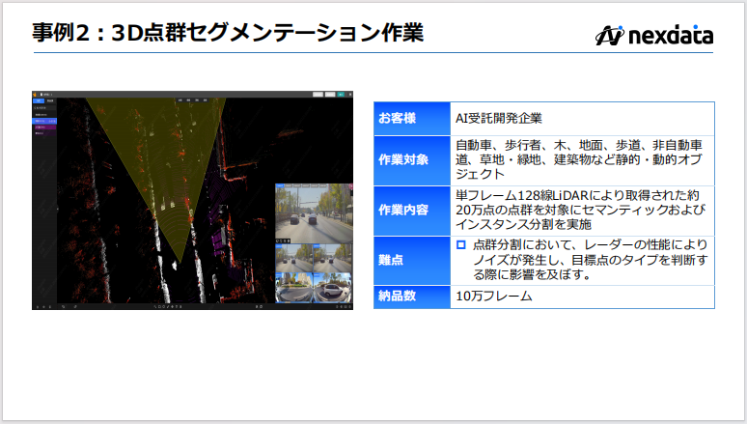Click the 納品数 table header cell

pos(411,297)
